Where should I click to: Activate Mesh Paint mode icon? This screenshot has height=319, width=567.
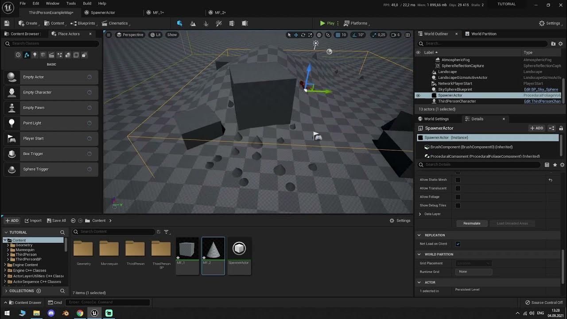tap(219, 23)
